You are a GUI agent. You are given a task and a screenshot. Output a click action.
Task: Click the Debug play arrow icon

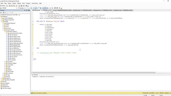[x=25, y=8]
